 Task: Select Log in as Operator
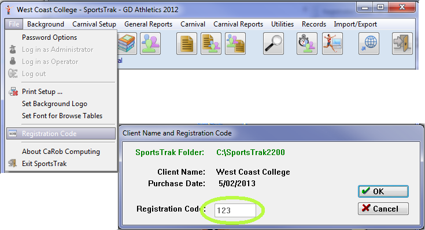[61, 62]
